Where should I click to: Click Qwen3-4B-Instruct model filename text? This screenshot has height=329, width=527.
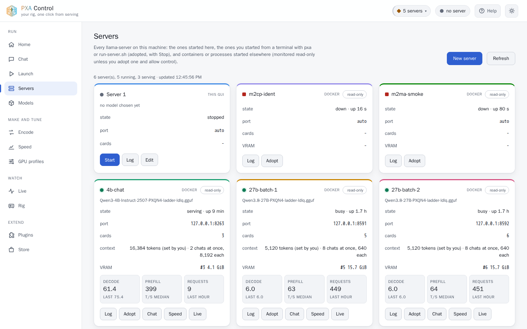pyautogui.click(x=146, y=200)
